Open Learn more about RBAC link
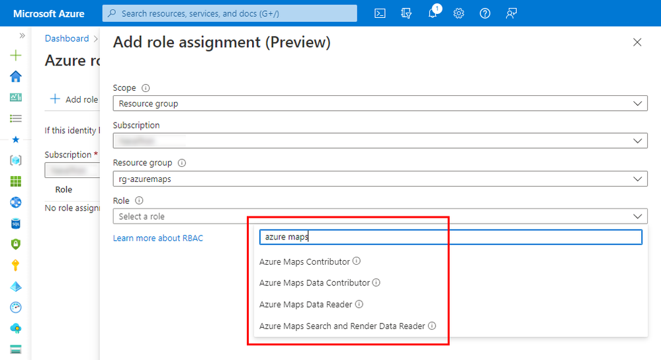This screenshot has height=360, width=661. point(158,238)
